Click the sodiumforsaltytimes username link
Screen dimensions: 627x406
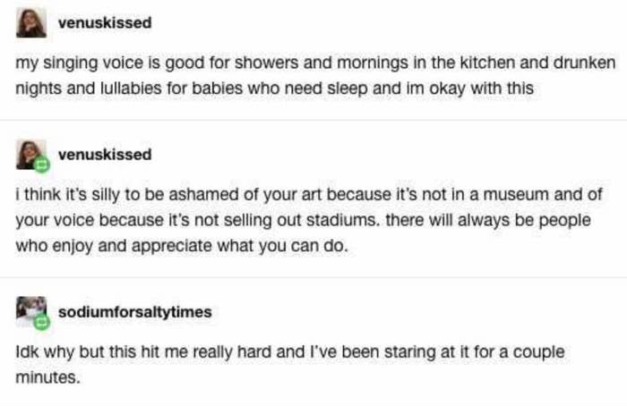134,312
